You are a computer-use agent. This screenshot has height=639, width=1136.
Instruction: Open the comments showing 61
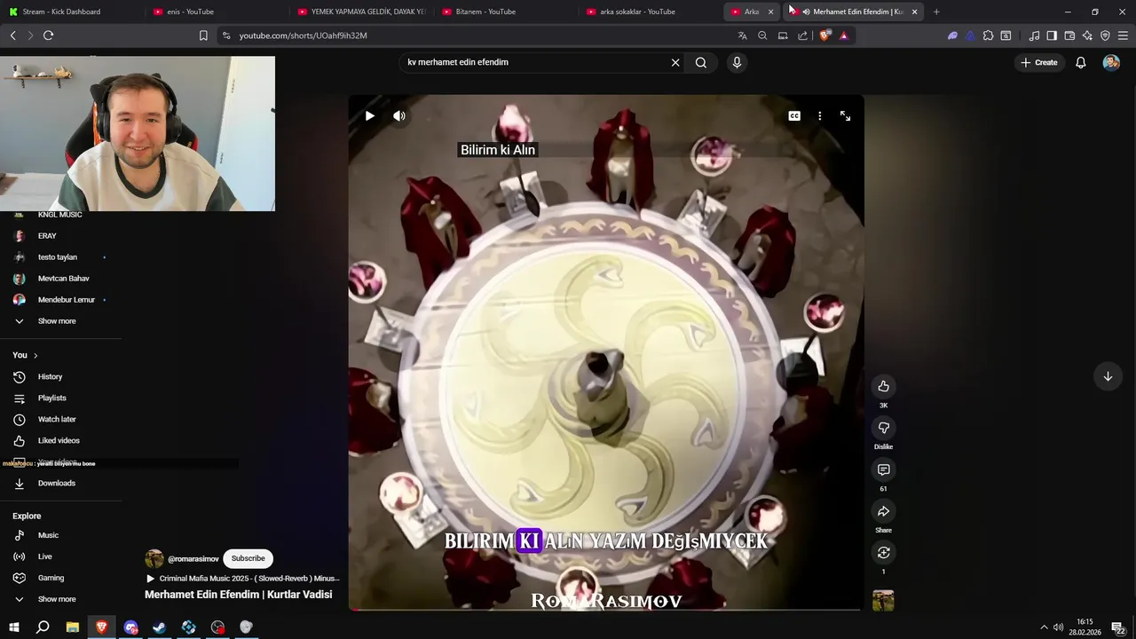[883, 469]
